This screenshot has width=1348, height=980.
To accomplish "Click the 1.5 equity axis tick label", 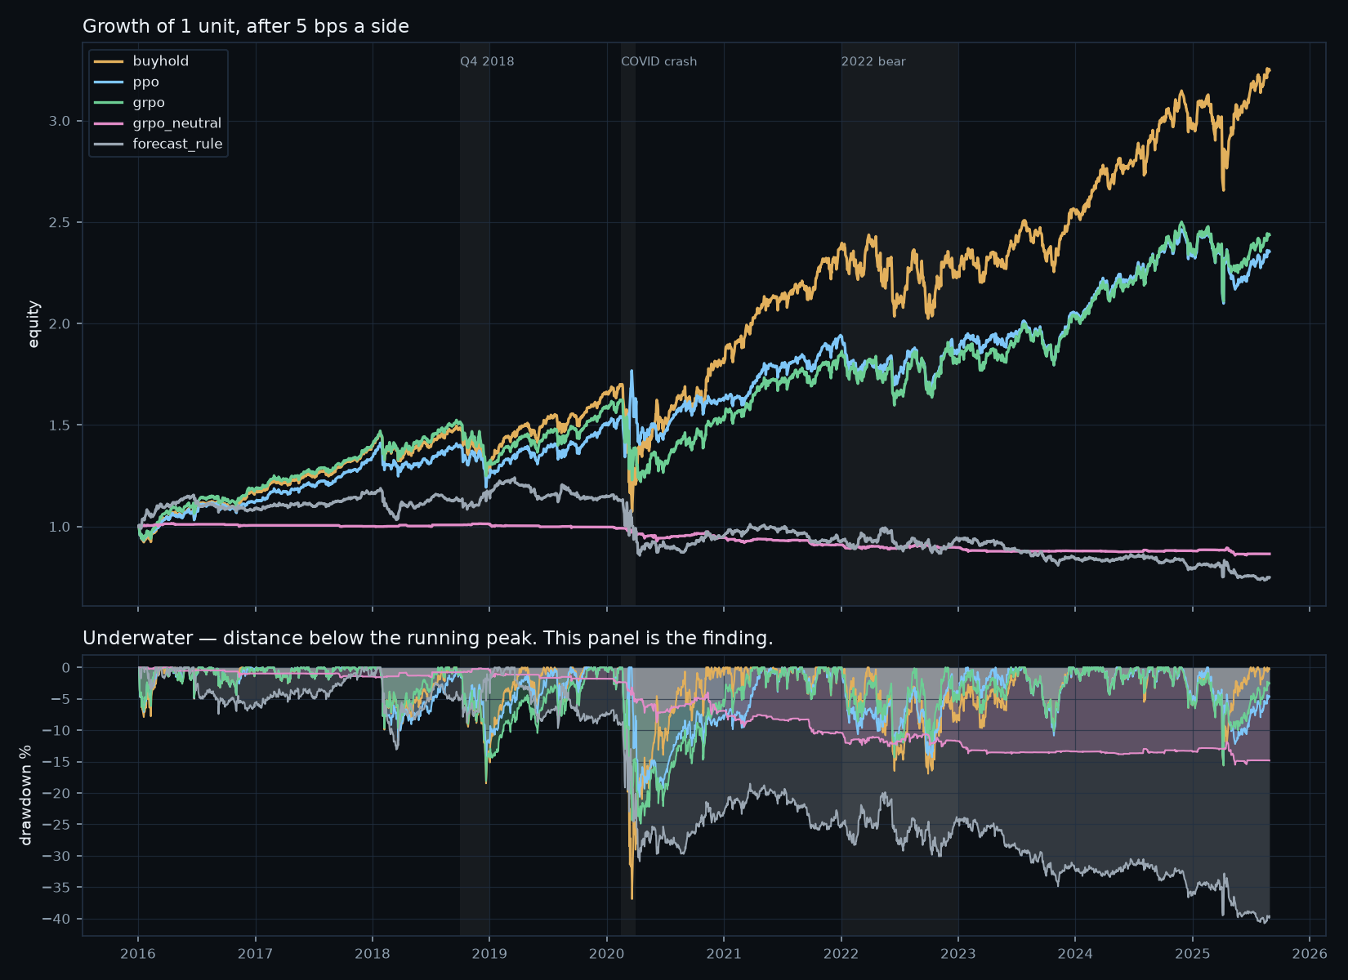I will click(x=60, y=425).
